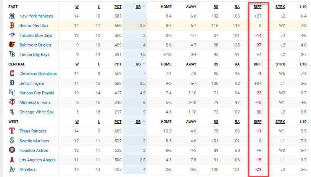Open the Kansas City Royals team link

(37, 93)
